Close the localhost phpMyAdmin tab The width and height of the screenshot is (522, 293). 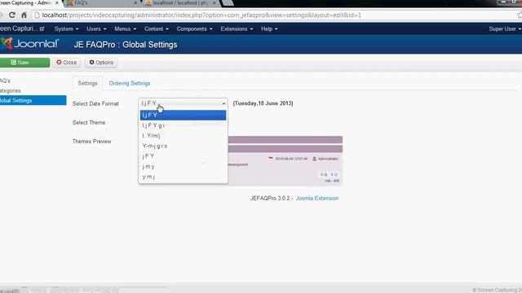click(214, 3)
